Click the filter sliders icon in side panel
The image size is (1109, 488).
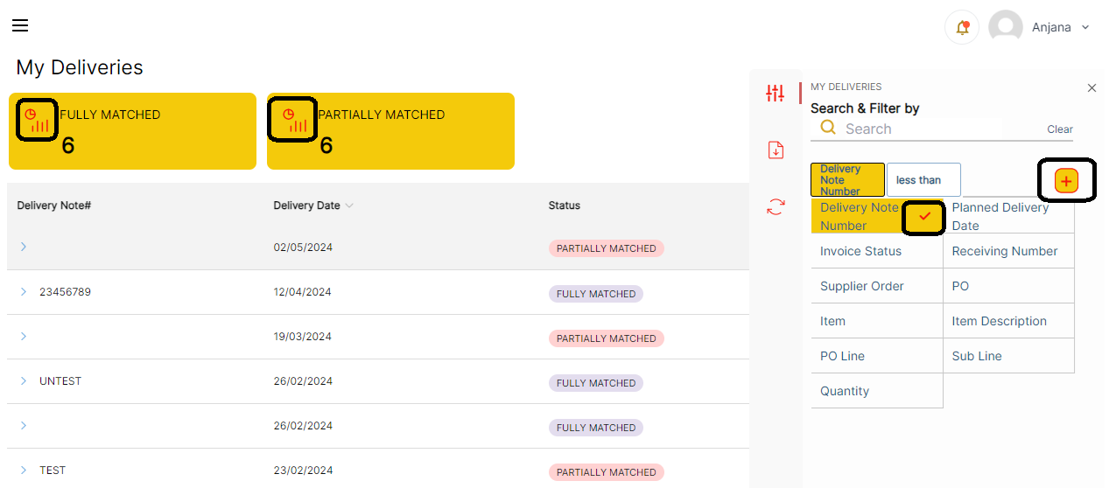[775, 93]
